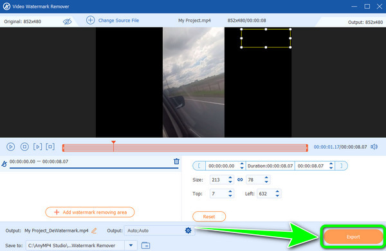386x251 pixels.
Task: Click the orange Export button
Action: point(353,237)
